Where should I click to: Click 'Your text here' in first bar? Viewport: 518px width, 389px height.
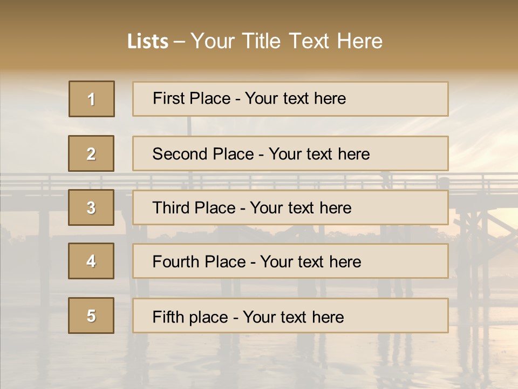tap(295, 98)
